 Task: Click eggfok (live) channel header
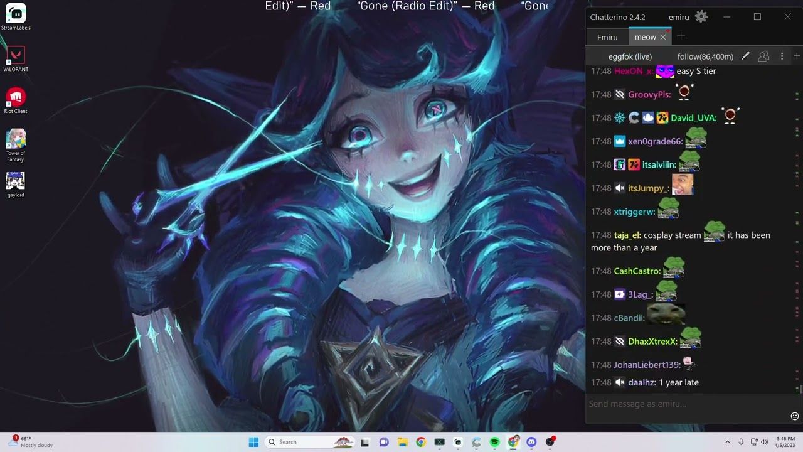[630, 56]
